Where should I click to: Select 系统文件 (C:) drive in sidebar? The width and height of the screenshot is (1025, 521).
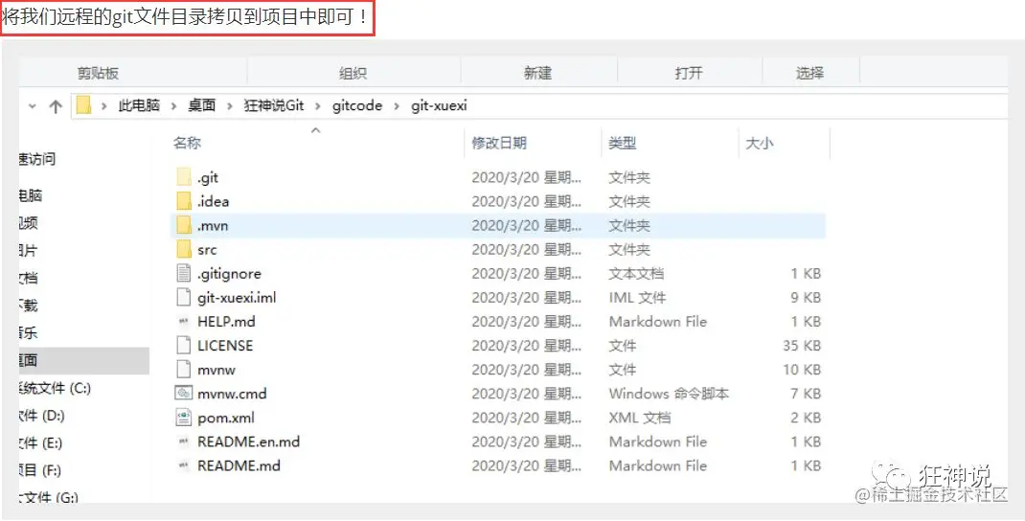coord(55,388)
